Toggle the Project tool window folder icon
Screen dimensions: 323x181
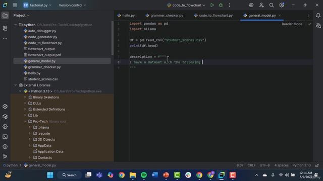coord(5,16)
